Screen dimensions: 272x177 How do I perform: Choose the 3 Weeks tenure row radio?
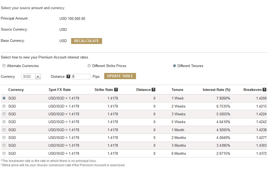coord(4,114)
